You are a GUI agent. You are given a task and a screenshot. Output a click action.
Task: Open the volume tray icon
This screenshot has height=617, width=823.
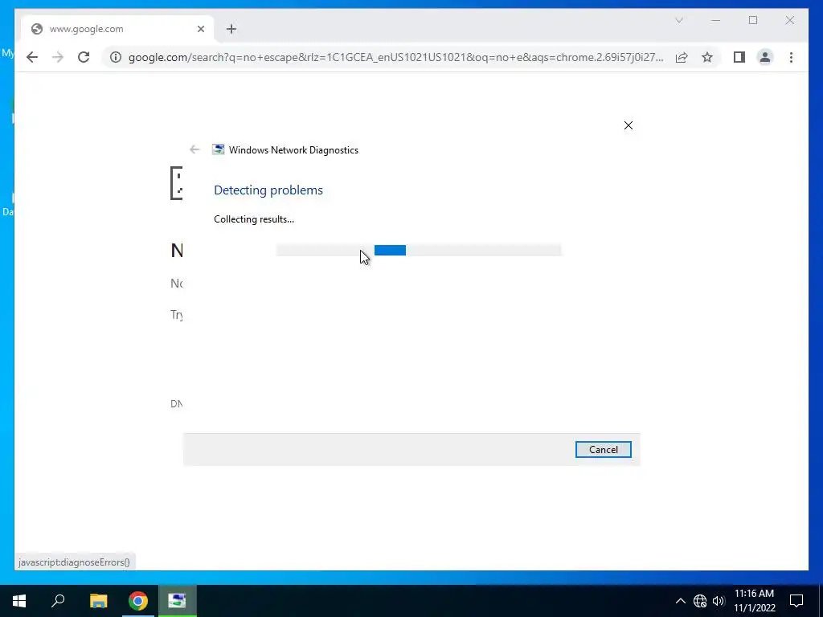tap(718, 601)
